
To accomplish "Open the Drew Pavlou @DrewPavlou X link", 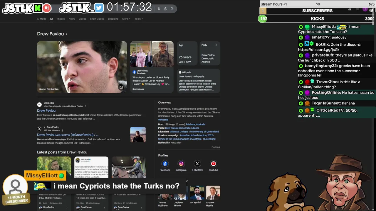I will pyautogui.click(x=68, y=135).
